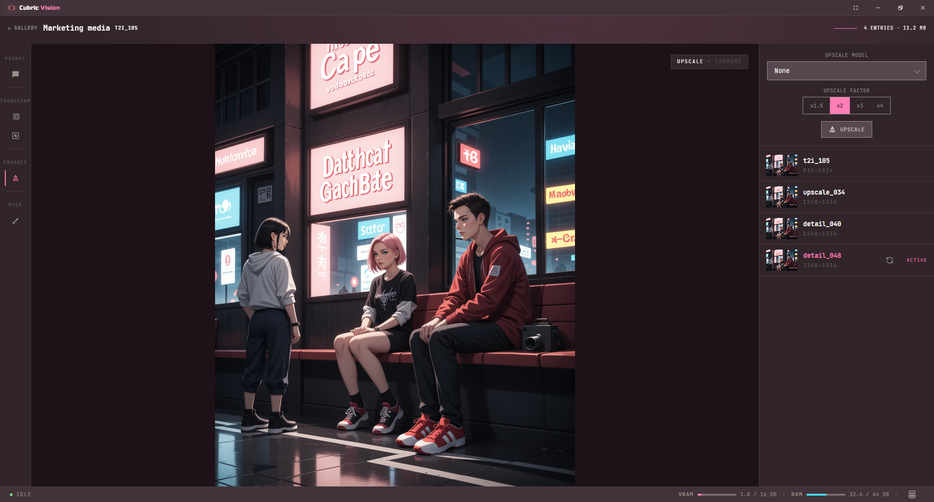
Task: Select upscale factor x4
Action: (880, 106)
